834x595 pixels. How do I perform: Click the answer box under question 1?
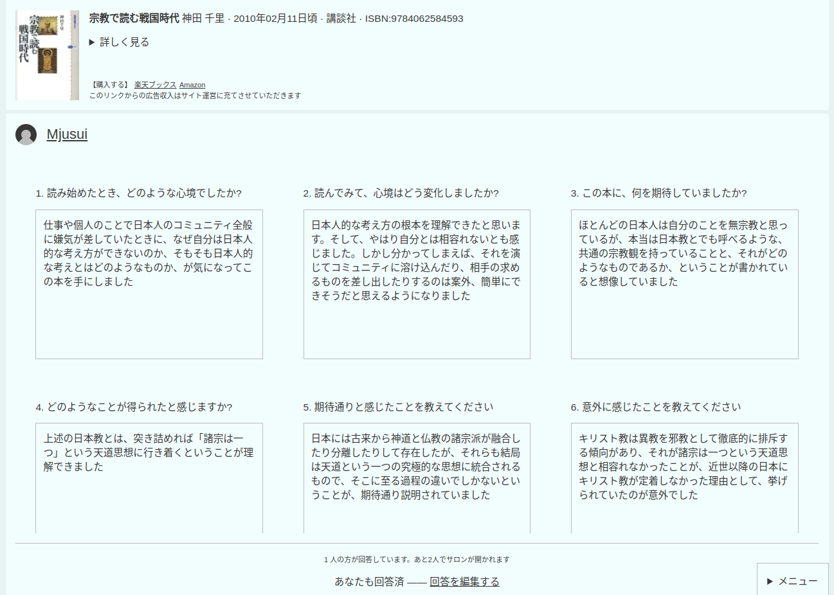point(149,284)
